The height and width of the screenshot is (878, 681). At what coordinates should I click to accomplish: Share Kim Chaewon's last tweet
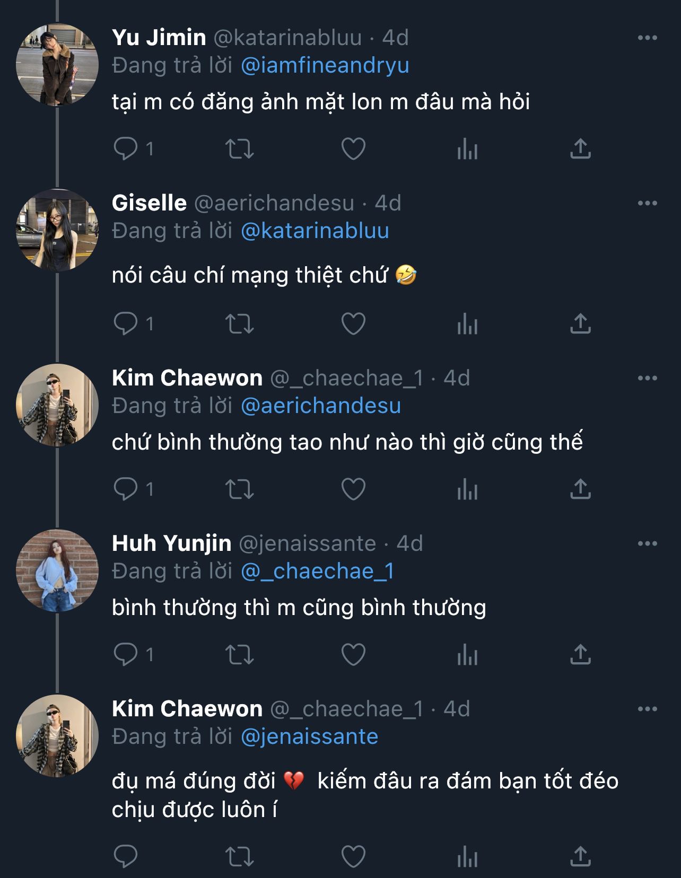click(x=580, y=856)
